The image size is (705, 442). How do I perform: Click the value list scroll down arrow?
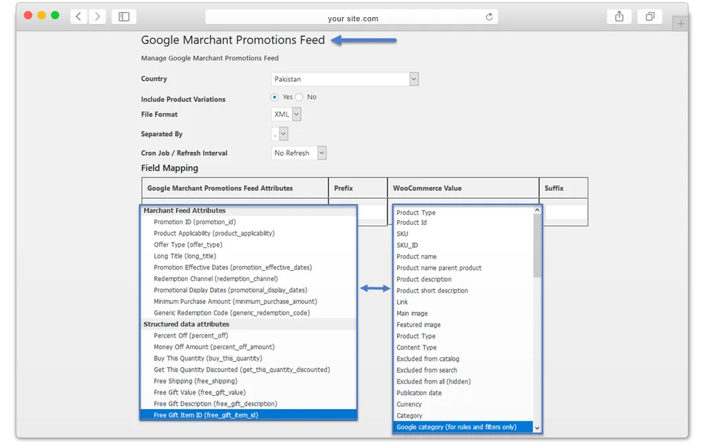click(537, 428)
